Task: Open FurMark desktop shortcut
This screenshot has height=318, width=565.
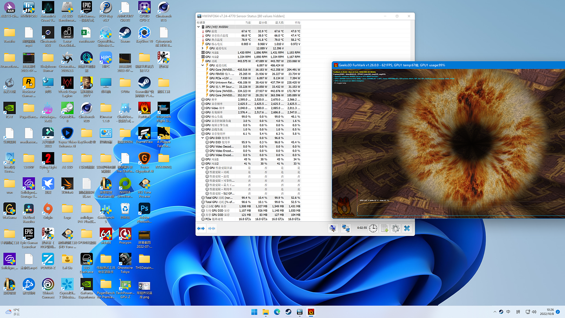Action: click(x=144, y=110)
